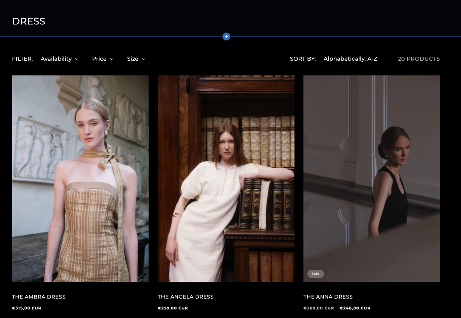
Task: Click the €315,00 EUR price
Action: click(x=27, y=308)
